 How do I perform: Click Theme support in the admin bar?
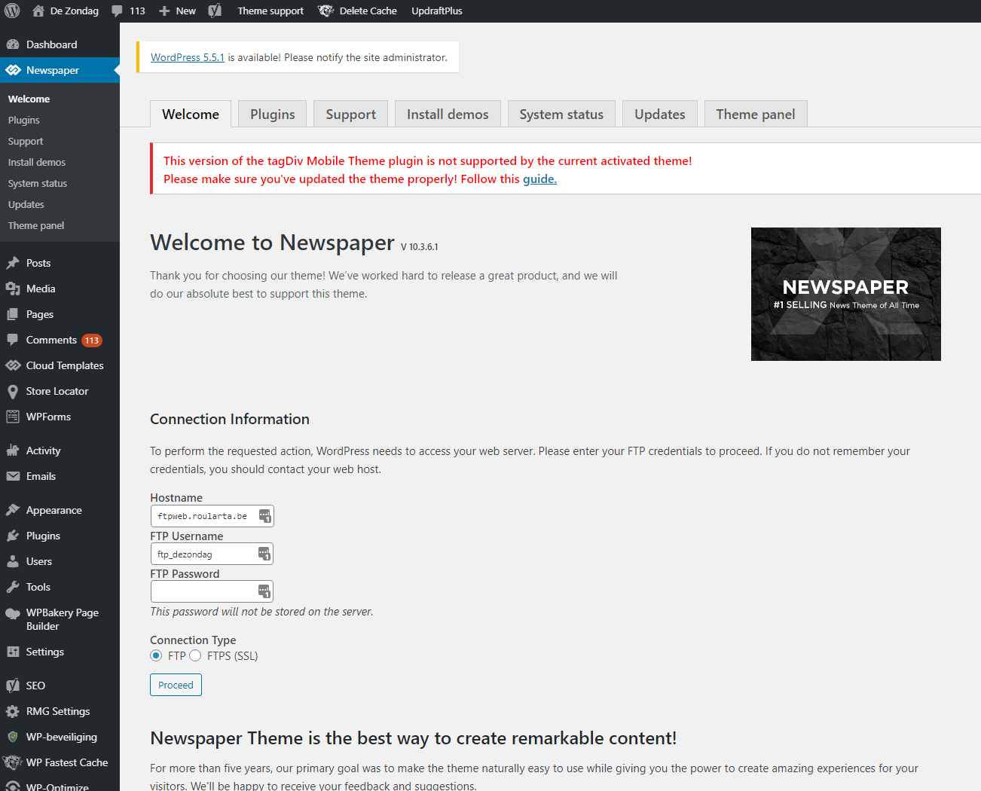270,11
